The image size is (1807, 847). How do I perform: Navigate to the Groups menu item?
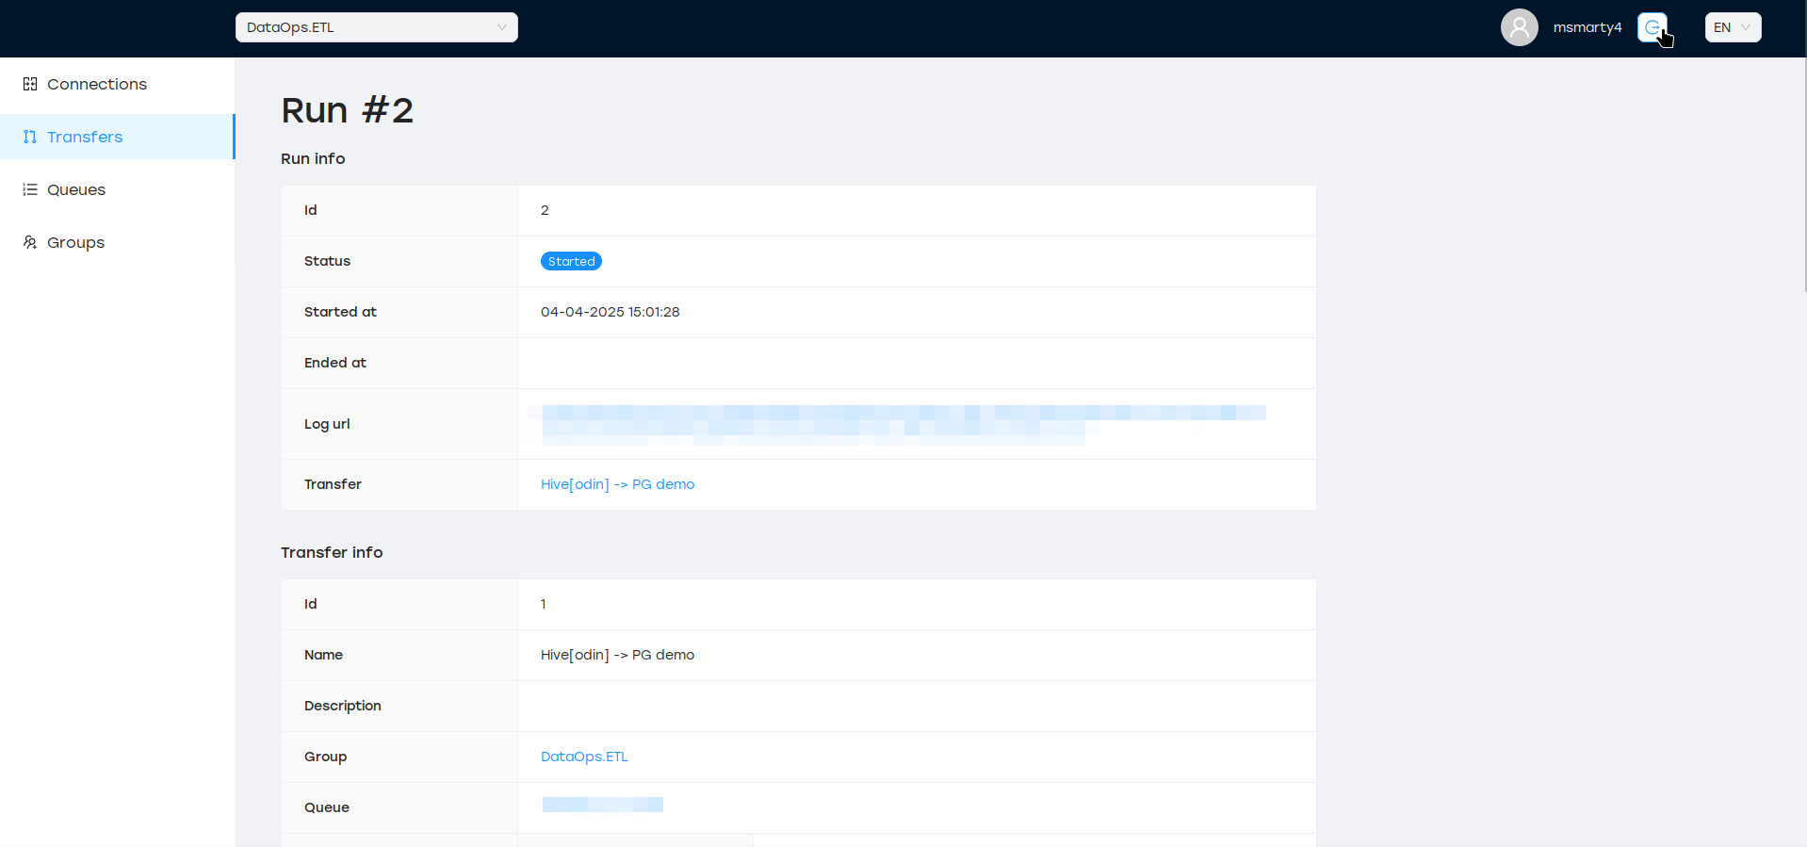pyautogui.click(x=75, y=242)
